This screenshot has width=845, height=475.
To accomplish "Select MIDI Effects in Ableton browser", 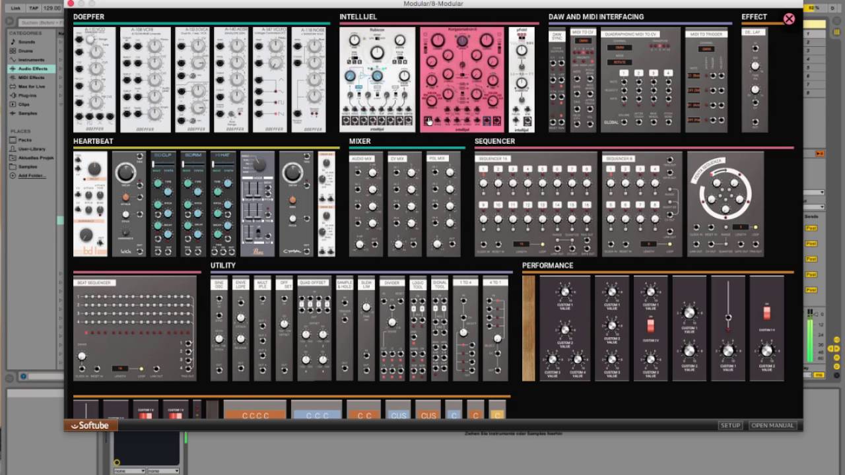I will click(x=31, y=77).
